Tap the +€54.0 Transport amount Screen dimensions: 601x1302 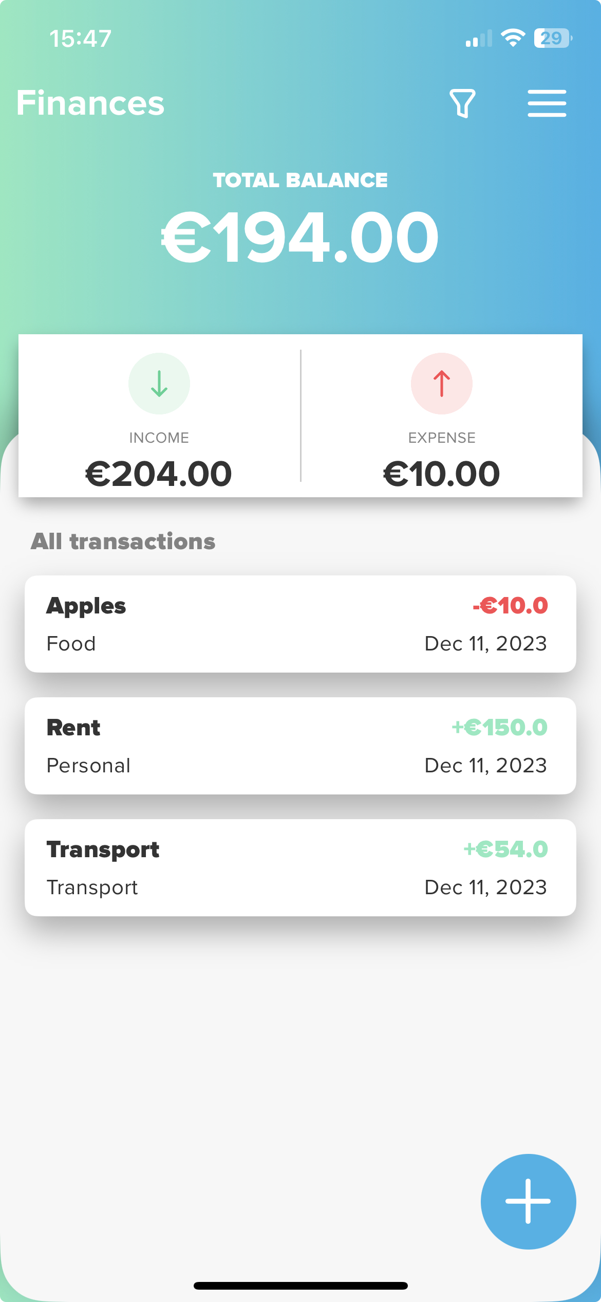click(506, 849)
